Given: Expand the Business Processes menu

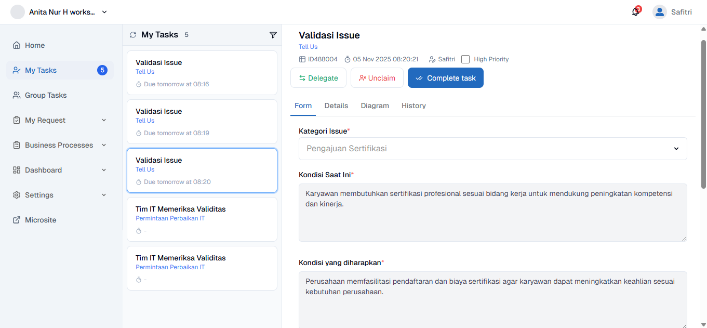Looking at the screenshot, I should pyautogui.click(x=103, y=145).
